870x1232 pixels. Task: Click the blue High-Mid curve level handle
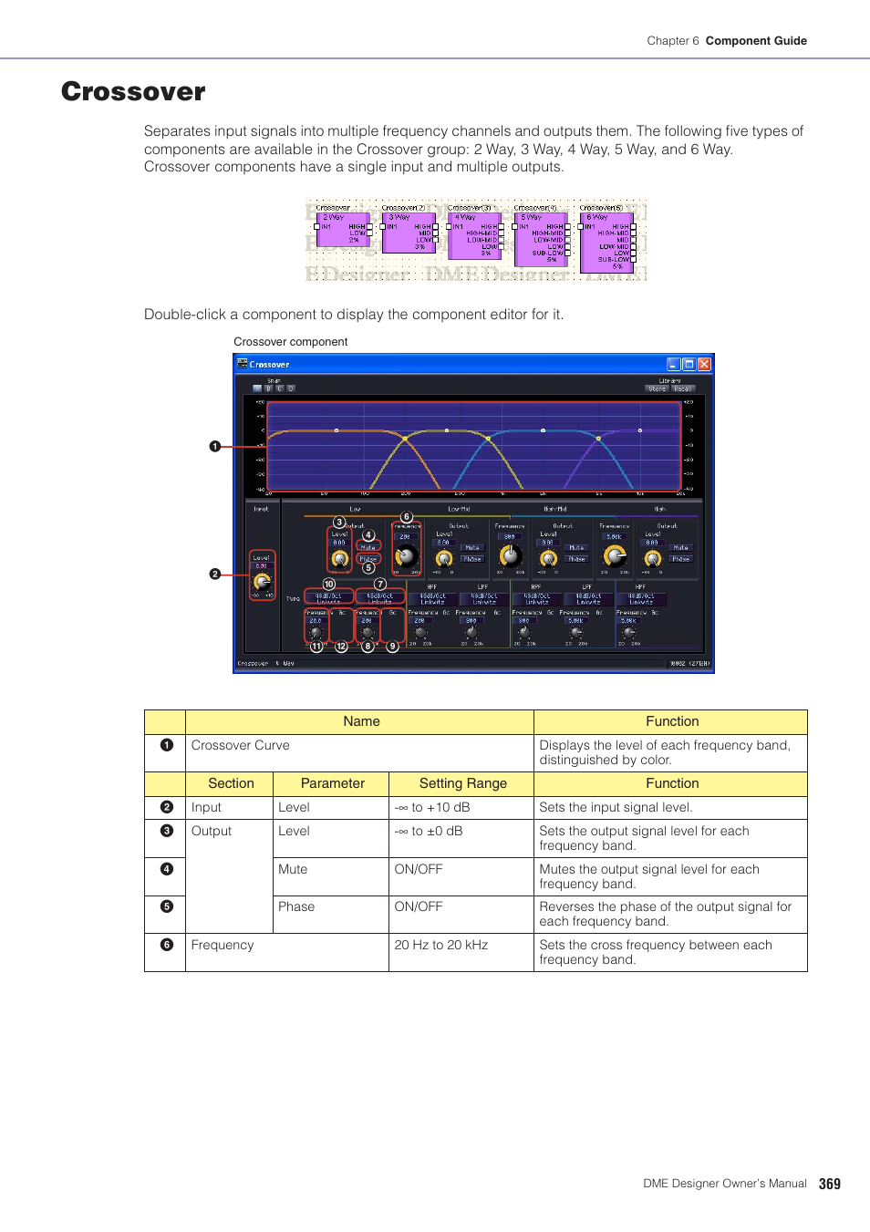(x=543, y=430)
